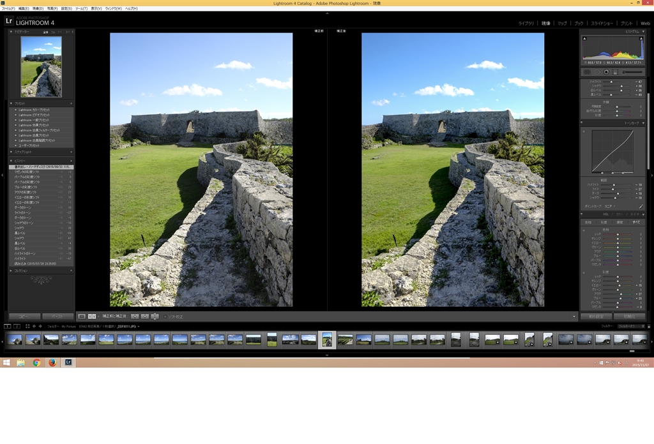
Task: Show すべて tab in HSL panel
Action: 636,222
